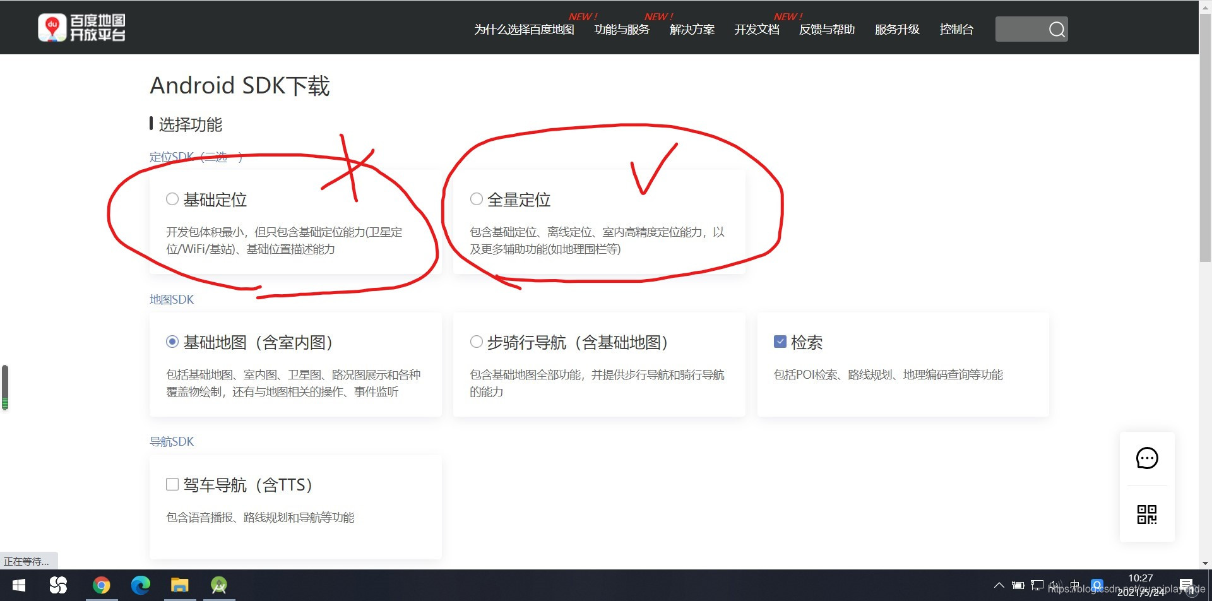Switch to the 开发文档 section
The image size is (1212, 601).
(756, 29)
